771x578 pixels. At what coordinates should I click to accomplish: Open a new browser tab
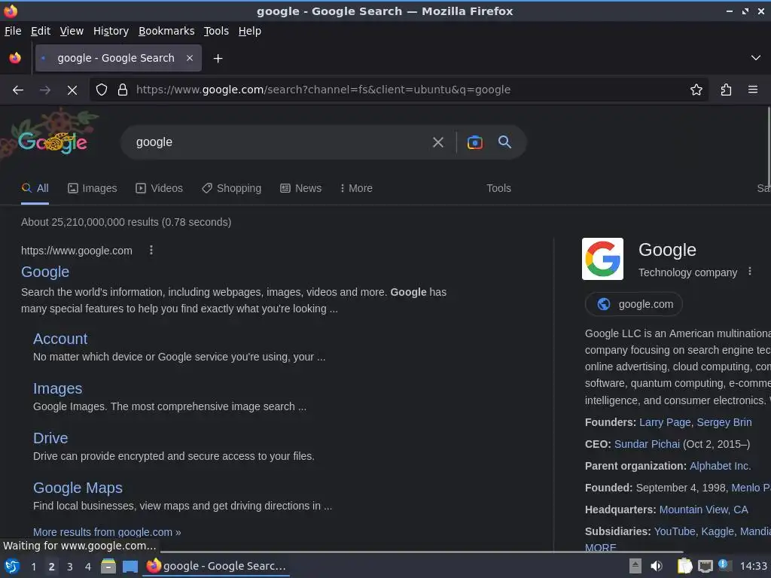coord(218,59)
